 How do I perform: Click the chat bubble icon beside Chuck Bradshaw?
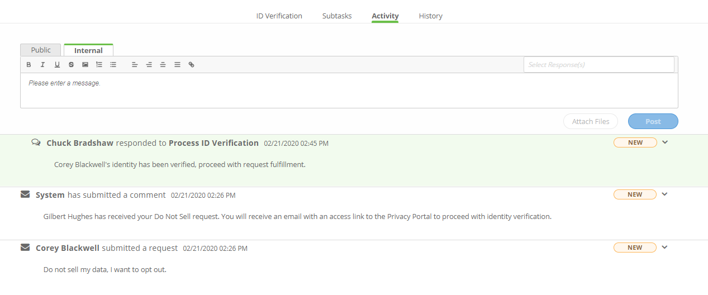tap(36, 142)
